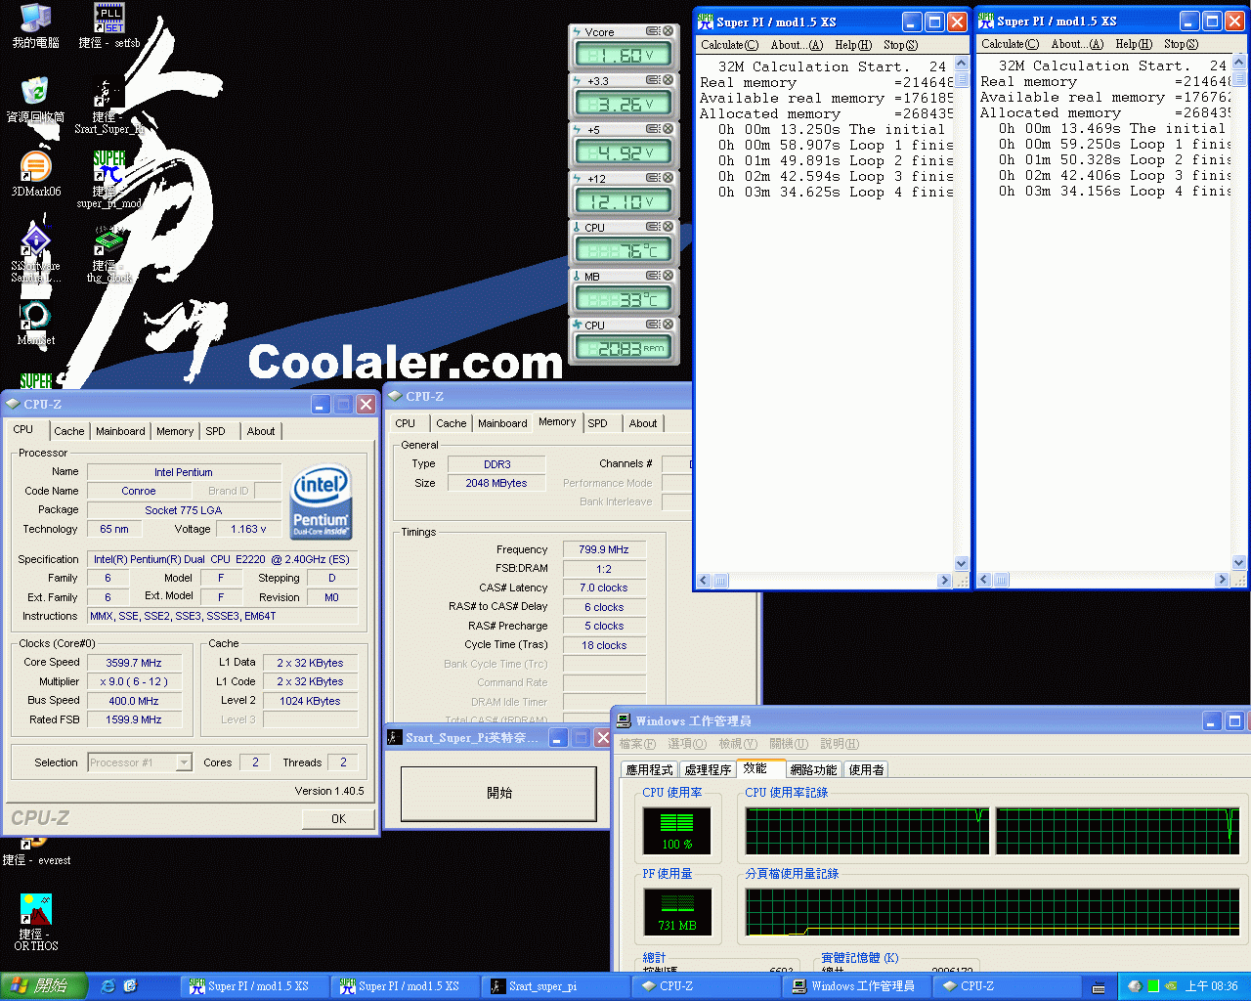Viewport: 1251px width, 1001px height.
Task: Open the 檢視(V) menu in Task Manager
Action: pos(738,744)
